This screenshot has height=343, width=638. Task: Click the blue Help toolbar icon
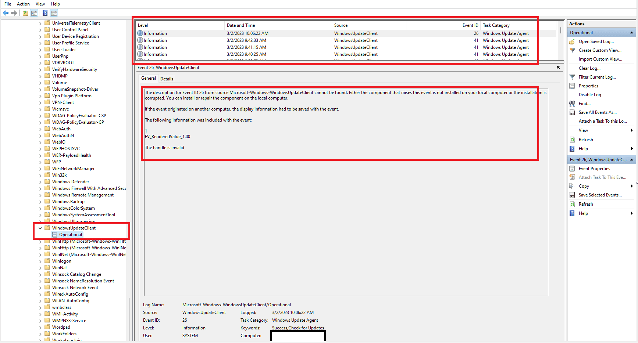pyautogui.click(x=45, y=13)
